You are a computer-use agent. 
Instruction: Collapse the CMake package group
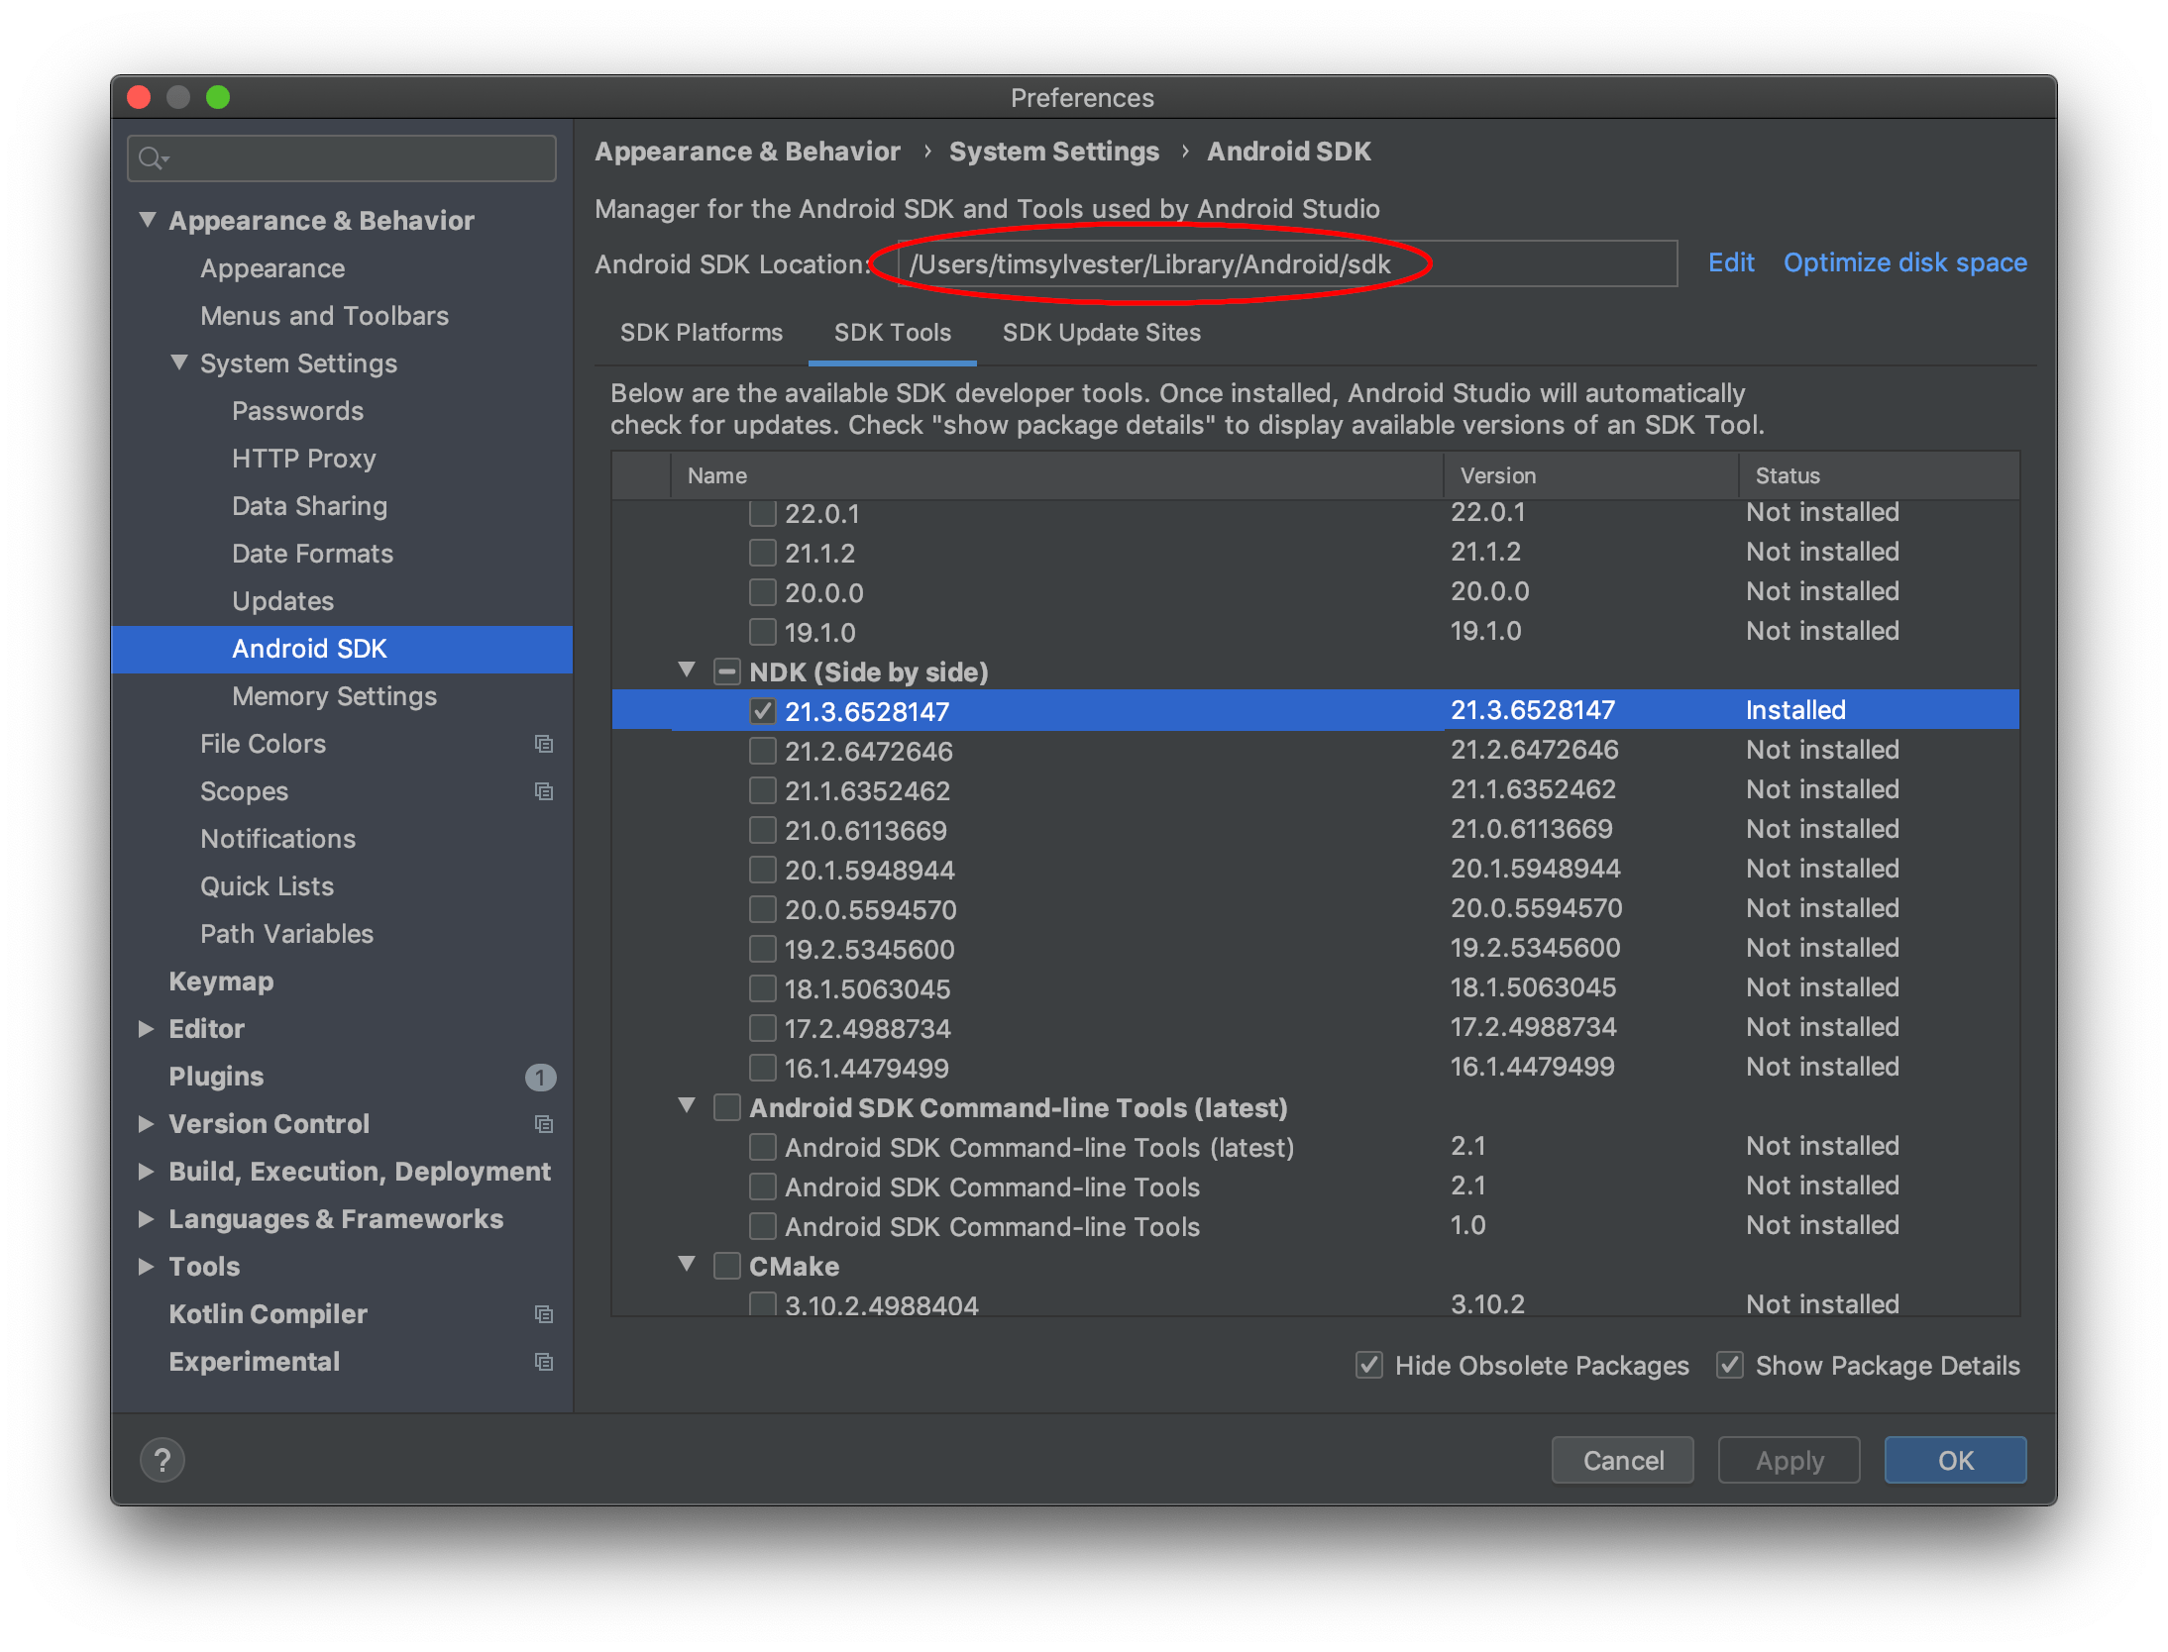point(687,1265)
